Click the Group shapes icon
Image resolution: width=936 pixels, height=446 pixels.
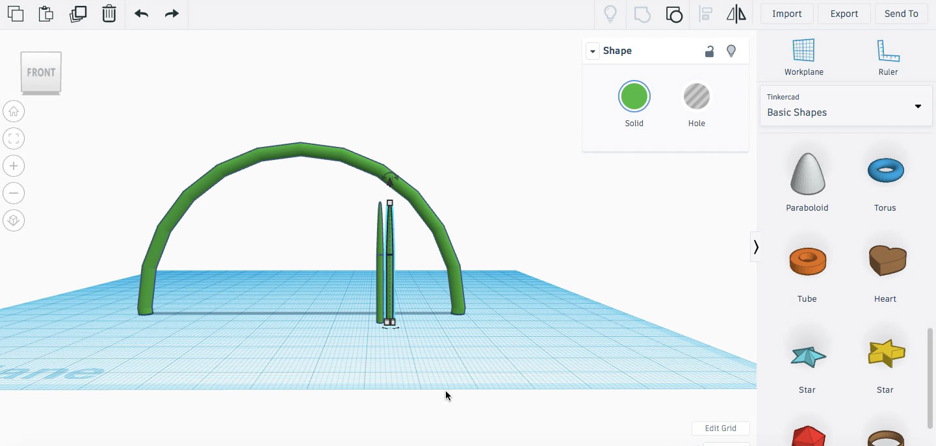coord(642,14)
